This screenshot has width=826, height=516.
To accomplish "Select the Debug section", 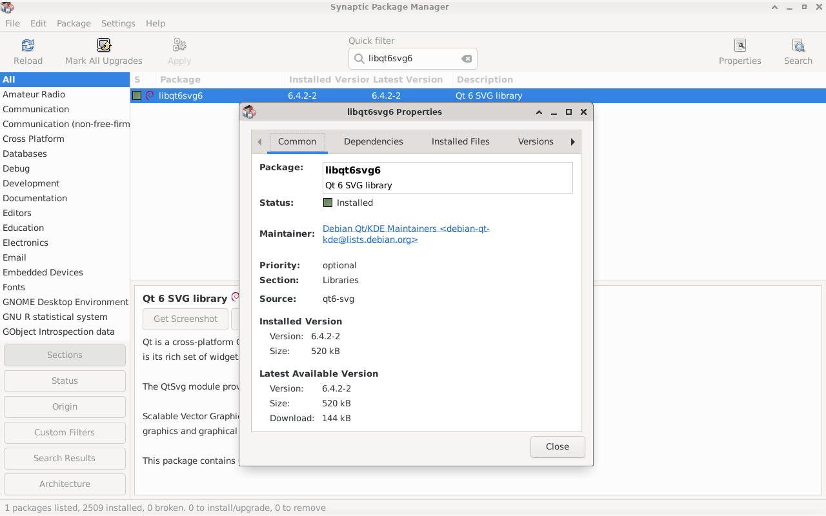I will [65, 168].
